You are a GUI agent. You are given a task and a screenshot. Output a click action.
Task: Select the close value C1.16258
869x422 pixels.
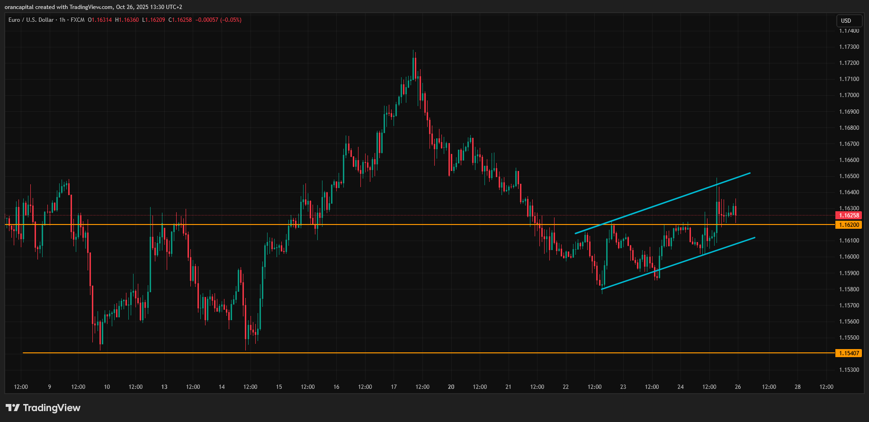180,20
